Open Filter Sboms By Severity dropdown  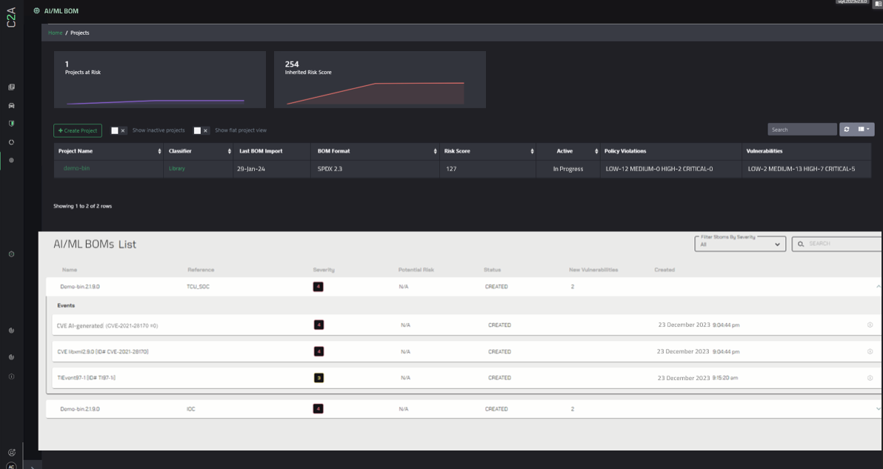coord(739,244)
